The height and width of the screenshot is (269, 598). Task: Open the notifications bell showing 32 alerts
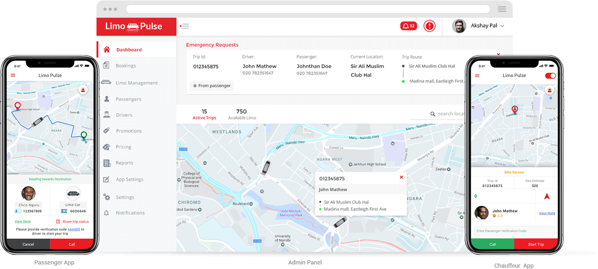coord(408,26)
